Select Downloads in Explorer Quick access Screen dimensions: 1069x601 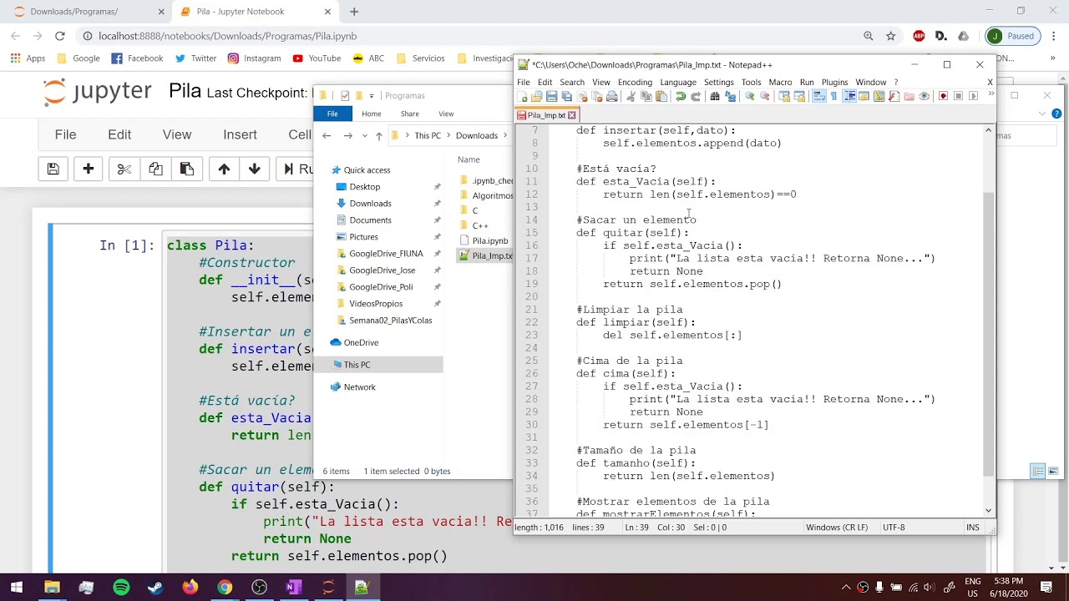(370, 204)
